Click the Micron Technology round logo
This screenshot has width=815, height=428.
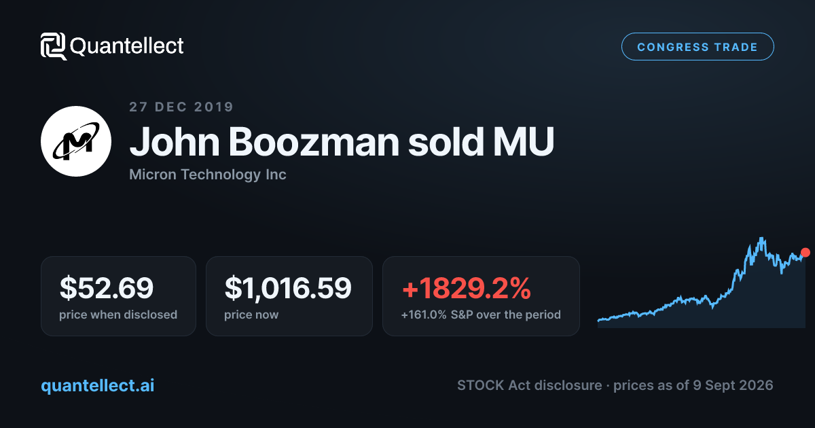(76, 141)
